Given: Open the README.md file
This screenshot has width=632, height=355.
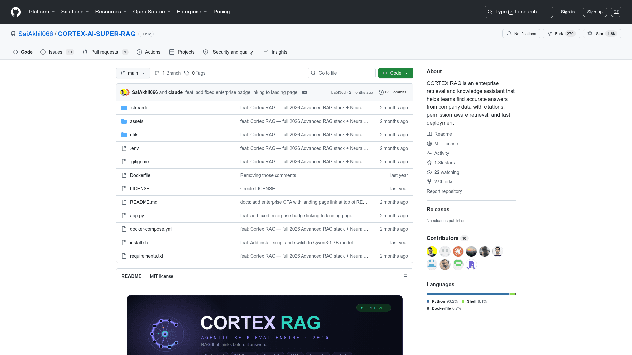Looking at the screenshot, I should point(144,202).
